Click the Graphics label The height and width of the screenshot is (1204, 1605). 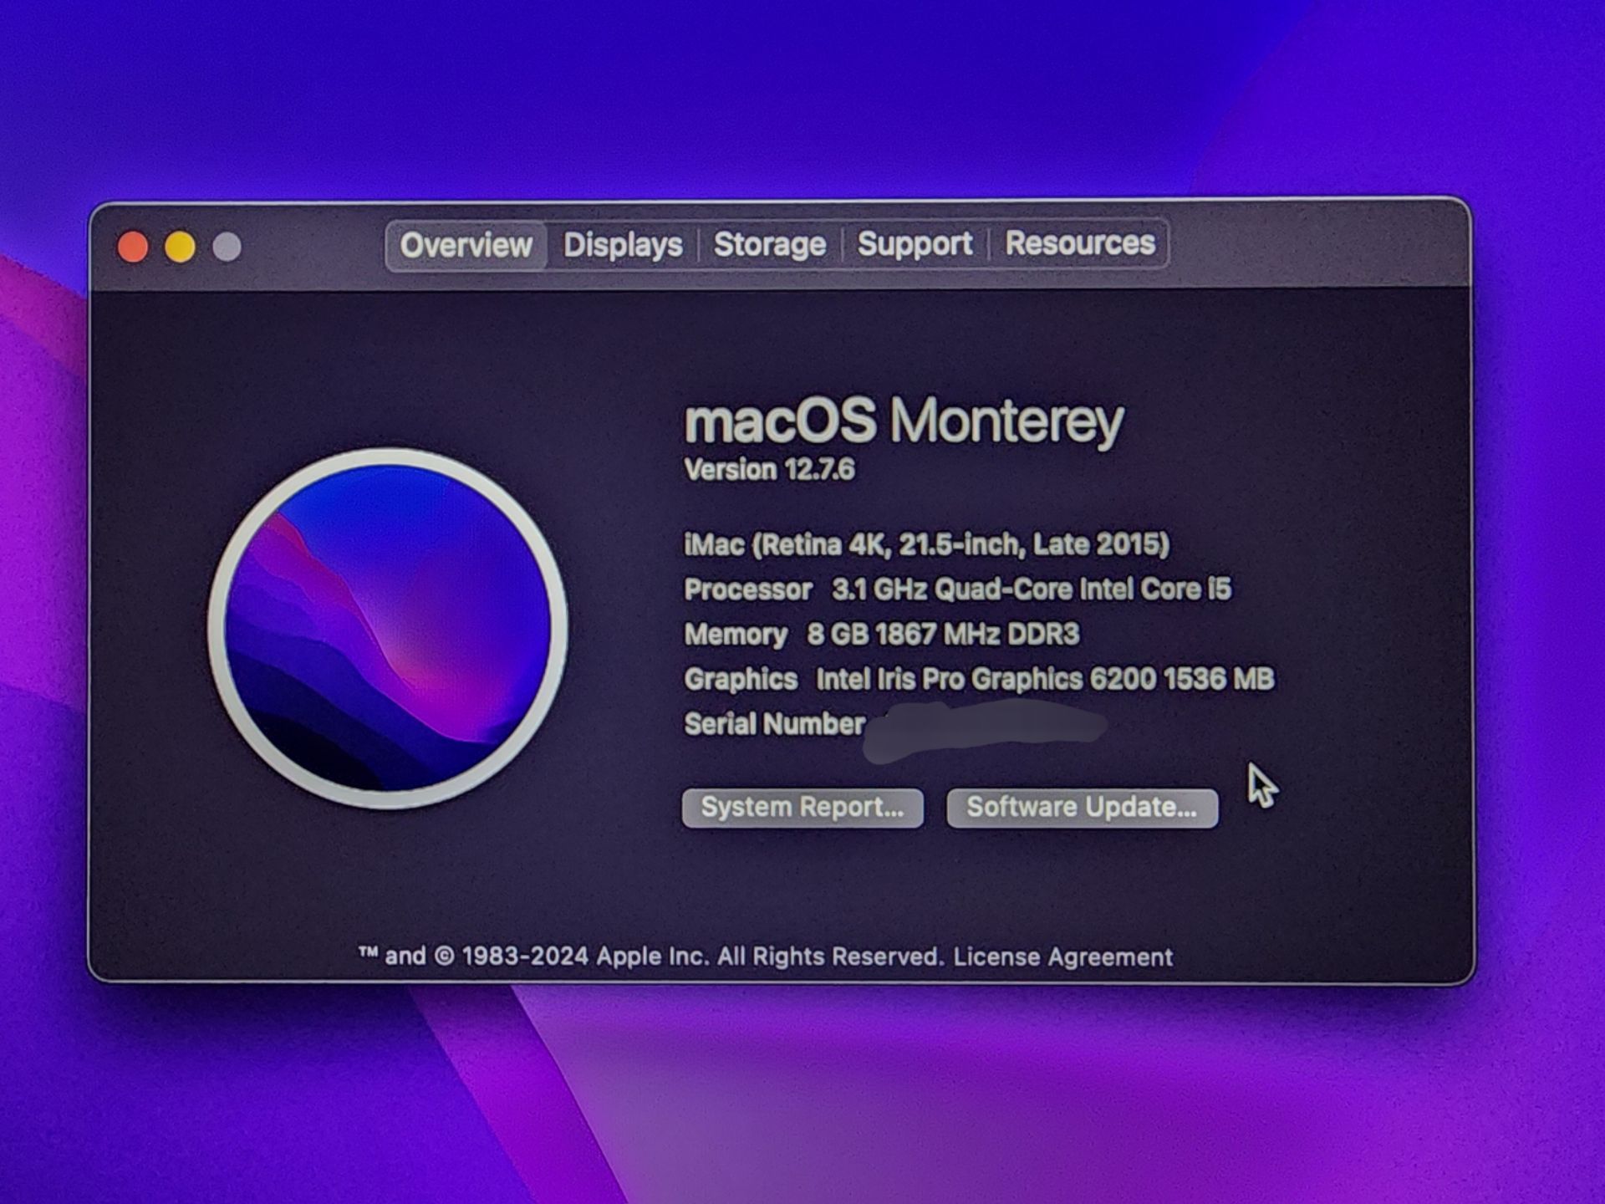point(741,679)
